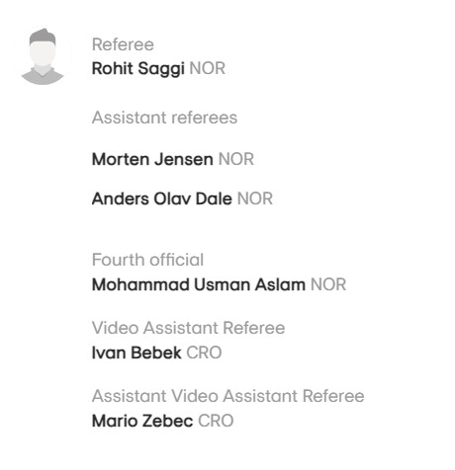This screenshot has height=470, width=455.
Task: Select the Referee heading label
Action: tap(123, 44)
